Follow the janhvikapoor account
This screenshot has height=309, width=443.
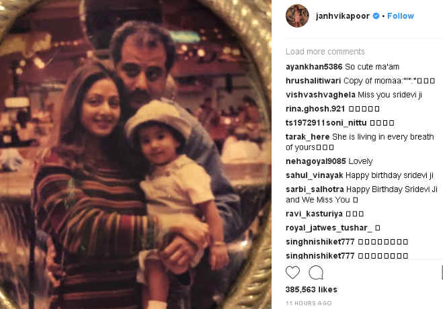point(401,16)
